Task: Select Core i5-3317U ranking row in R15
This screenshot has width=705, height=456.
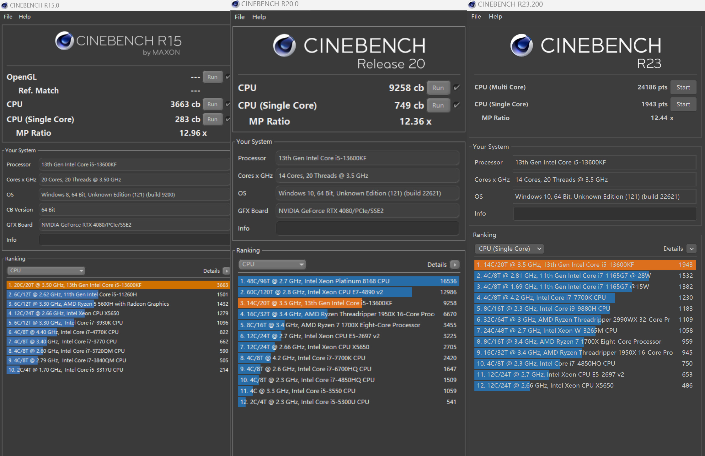Action: [x=118, y=370]
